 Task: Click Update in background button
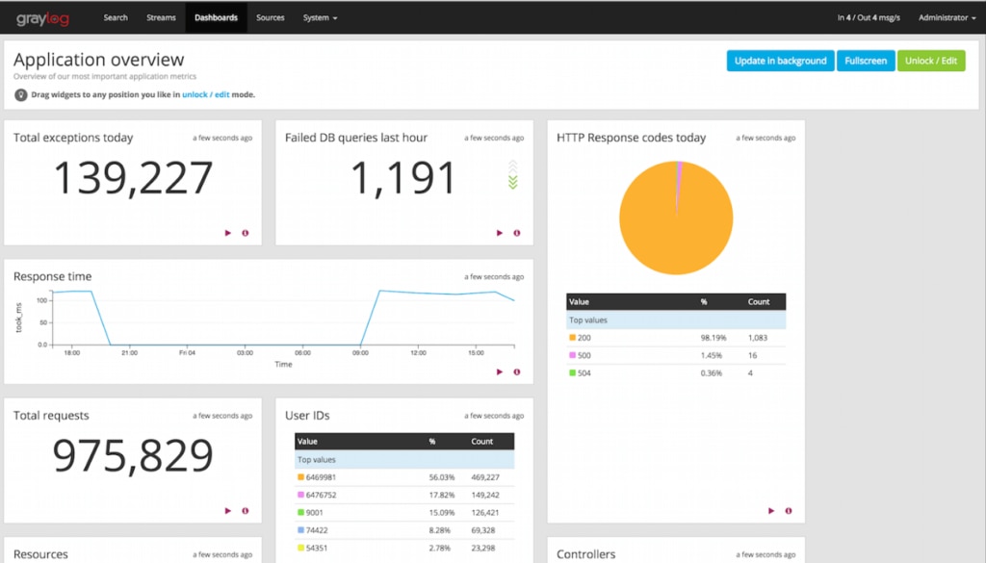pyautogui.click(x=780, y=61)
